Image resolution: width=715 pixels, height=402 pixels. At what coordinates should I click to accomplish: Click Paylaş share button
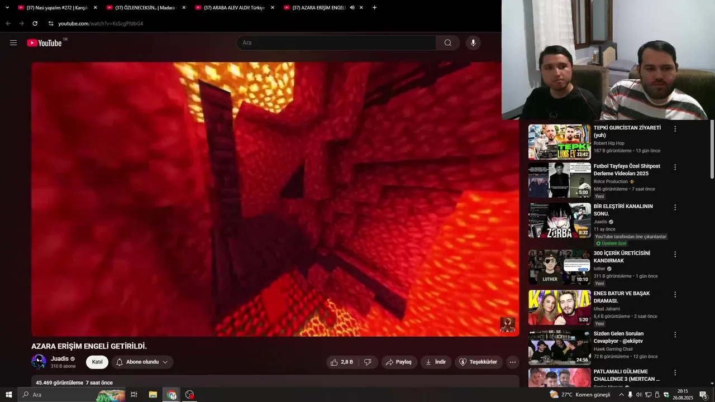click(x=399, y=362)
